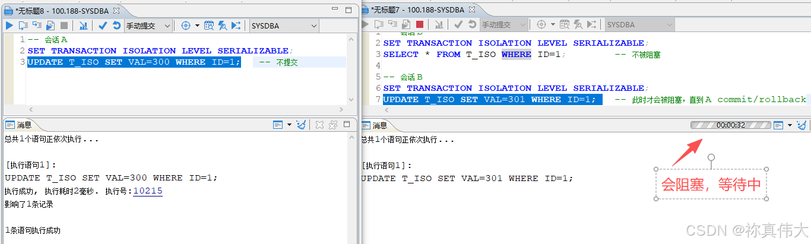Open grayed 手动提交 dropdown in 无标题7 toolbar
Screen dimensions: 811x244
[x=504, y=25]
